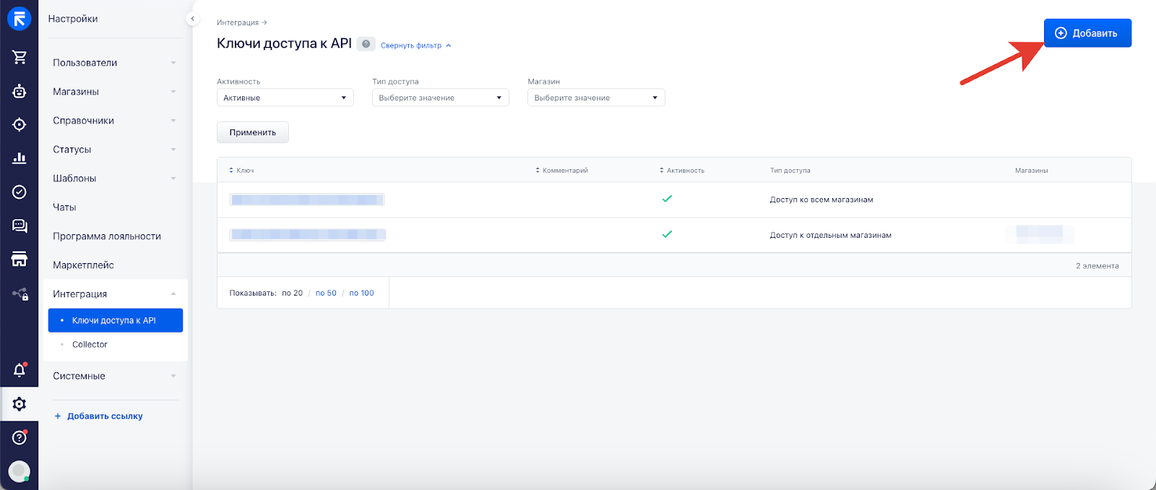
Task: Collapse the settings side panel arrow
Action: (x=192, y=19)
